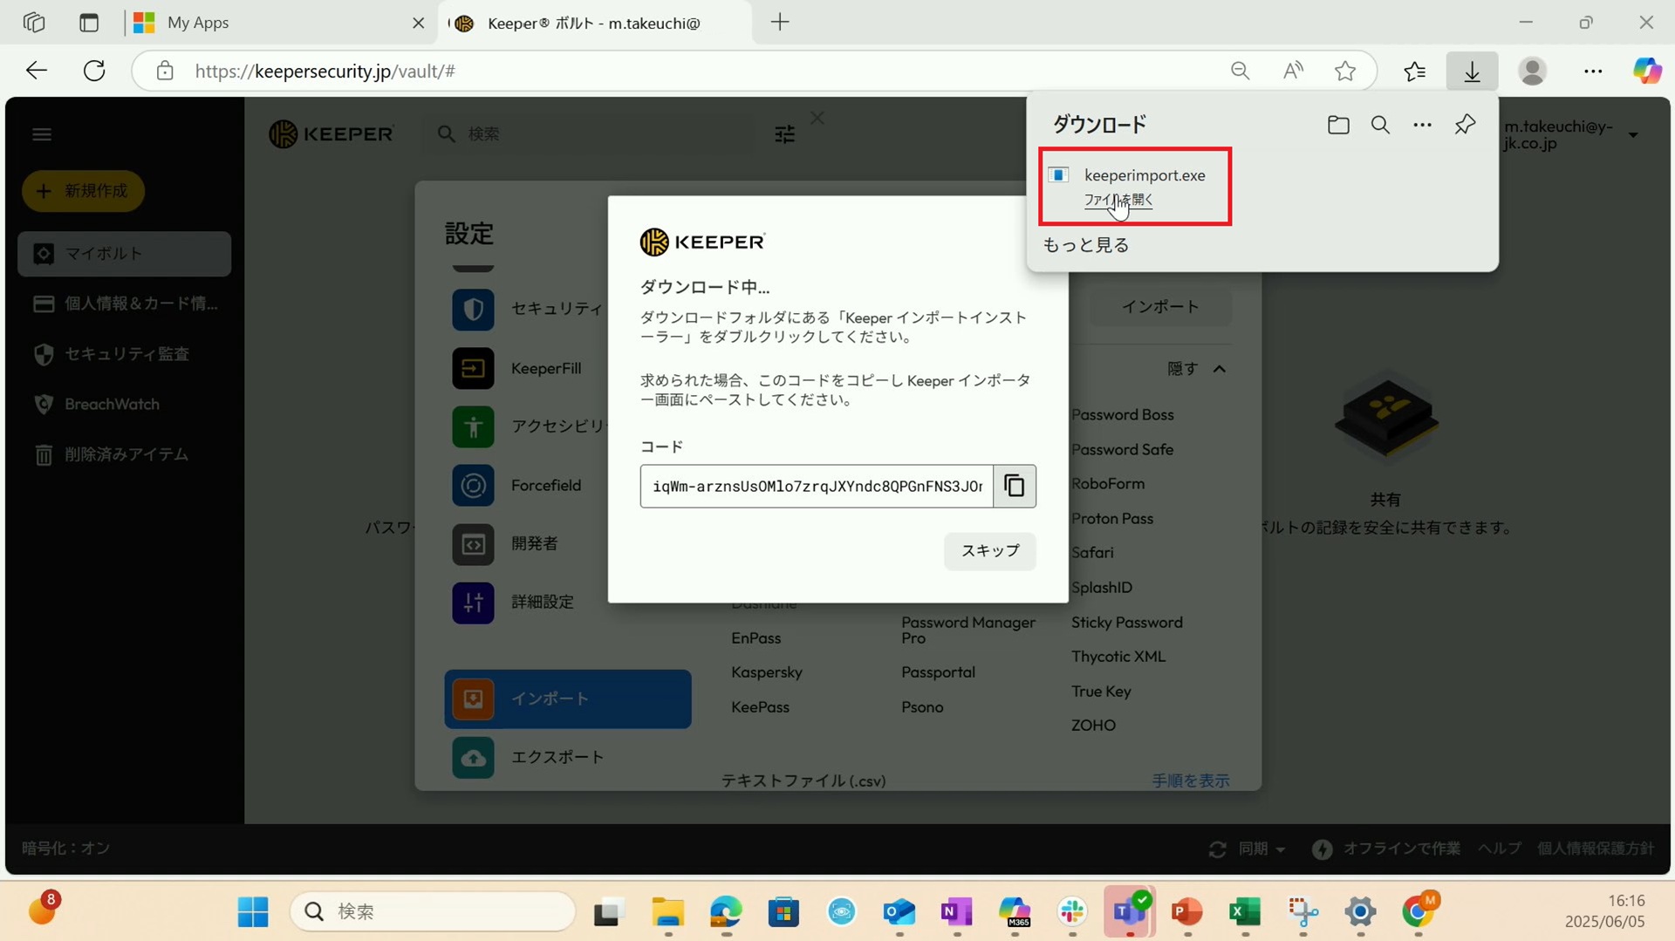Open Excel from the taskbar
This screenshot has width=1675, height=941.
[x=1244, y=911]
